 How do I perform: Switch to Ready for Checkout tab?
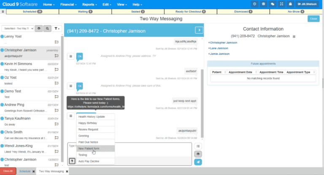coord(191,11)
